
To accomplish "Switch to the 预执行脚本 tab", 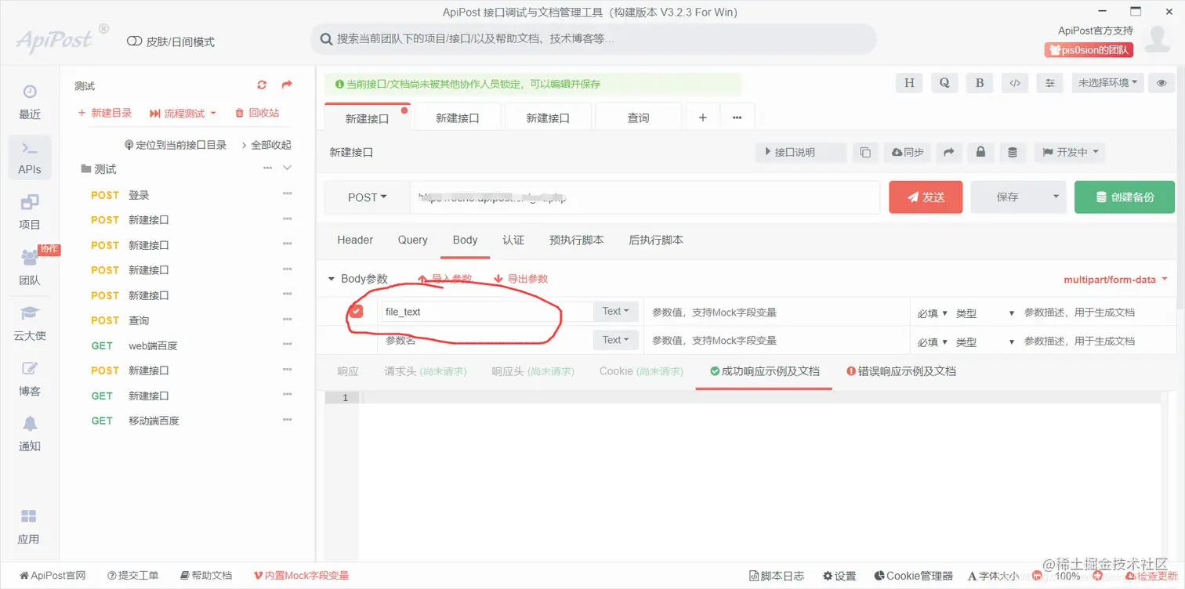I will pyautogui.click(x=577, y=240).
